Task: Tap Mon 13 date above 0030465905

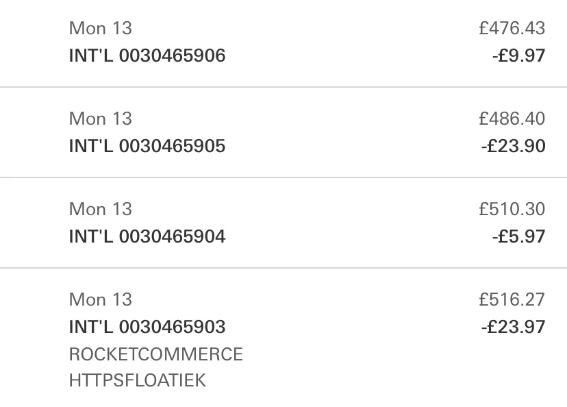Action: [101, 119]
